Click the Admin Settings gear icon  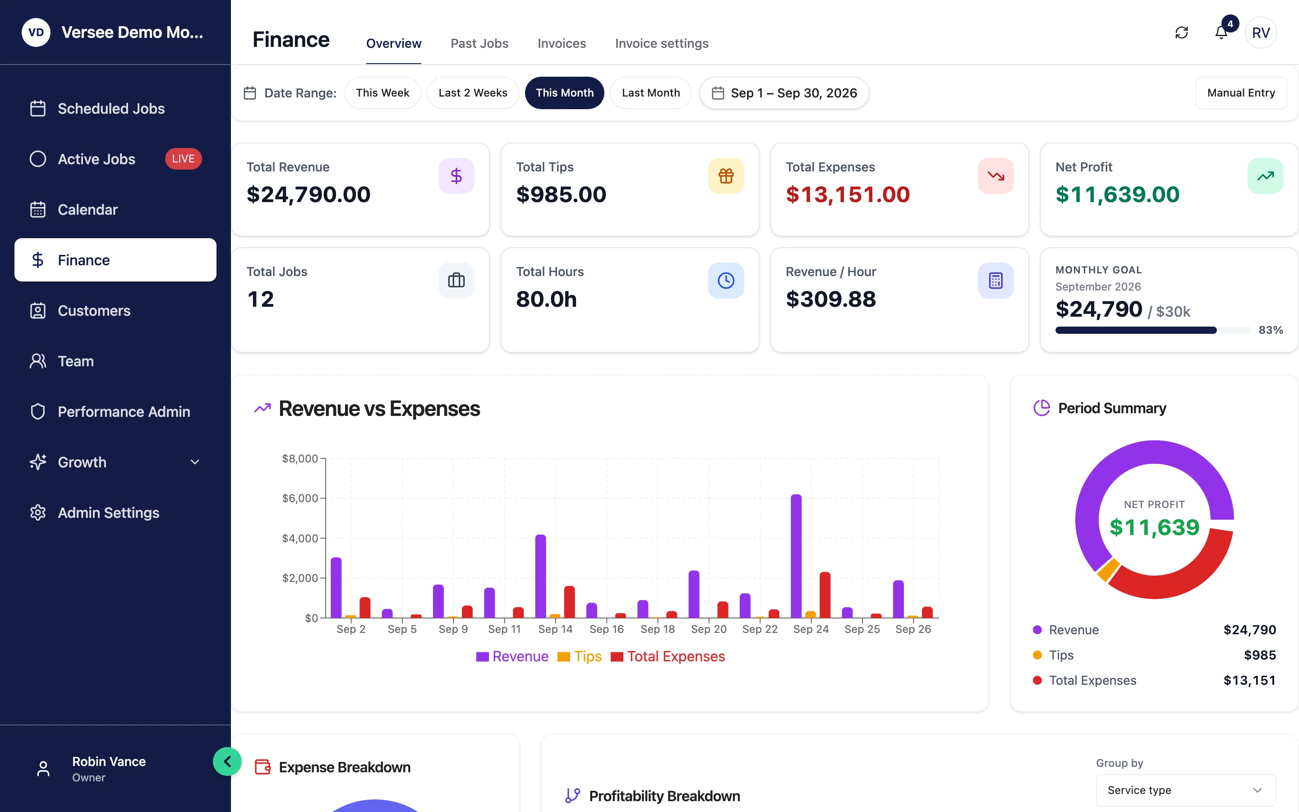point(37,512)
